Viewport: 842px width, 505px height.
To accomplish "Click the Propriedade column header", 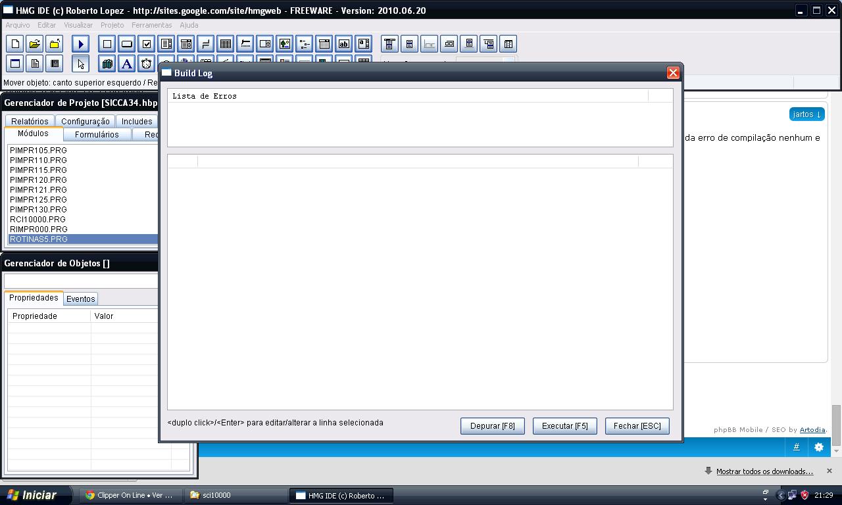I will pyautogui.click(x=49, y=316).
